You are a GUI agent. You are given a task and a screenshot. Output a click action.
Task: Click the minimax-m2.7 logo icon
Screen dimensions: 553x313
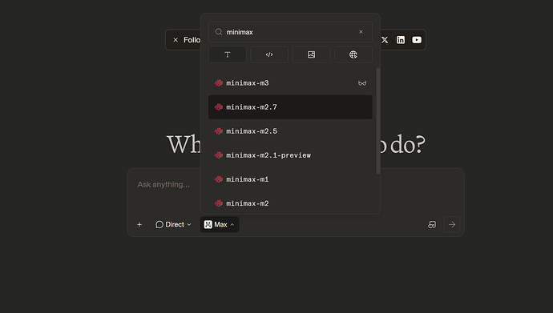pos(219,107)
